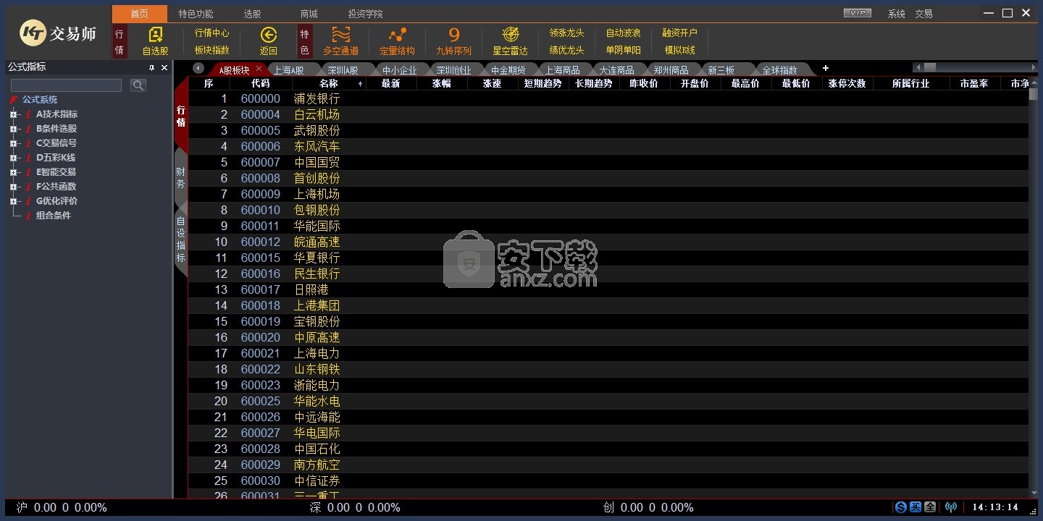Screen dimensions: 1043x521
Task: Expand the C交易信号 tree node
Action: pos(13,143)
